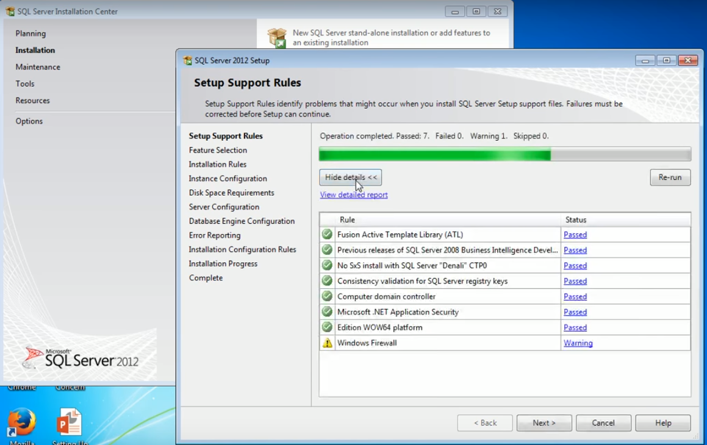This screenshot has width=707, height=445.
Task: Click the Edition WOW64 platform rule name
Action: (379, 327)
